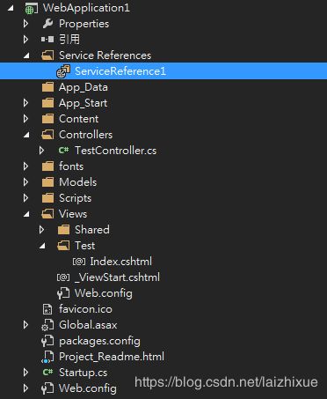Image resolution: width=327 pixels, height=399 pixels.
Task: Expand the Shared folder under Views
Action: [x=41, y=230]
